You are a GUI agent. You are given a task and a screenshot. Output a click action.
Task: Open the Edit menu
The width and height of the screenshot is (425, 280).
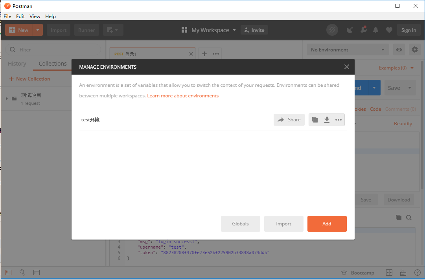[20, 16]
